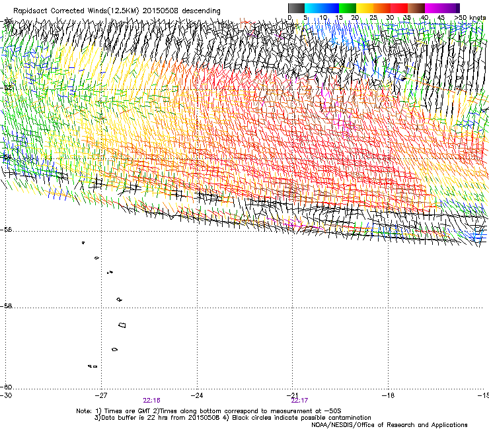Click the purple '22:18' time label

coord(151,401)
